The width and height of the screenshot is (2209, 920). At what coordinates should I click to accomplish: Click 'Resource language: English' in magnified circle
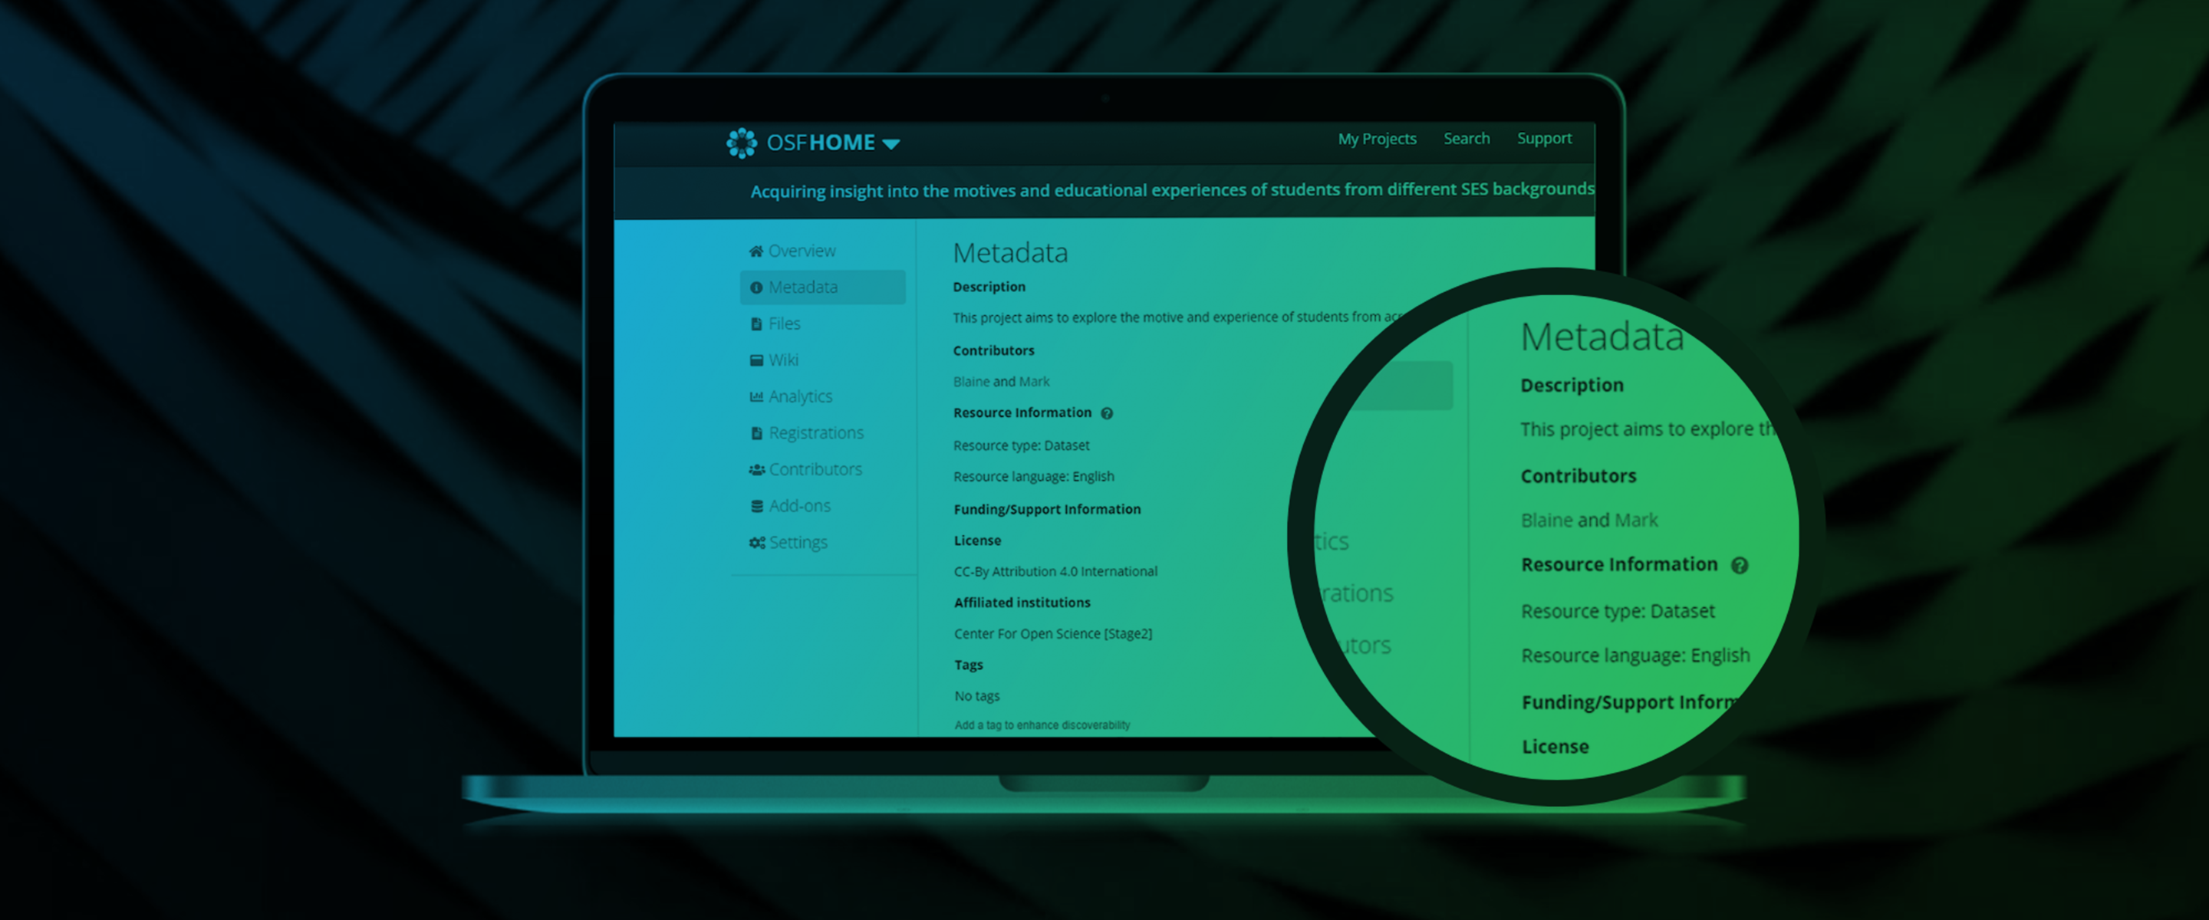1635,656
